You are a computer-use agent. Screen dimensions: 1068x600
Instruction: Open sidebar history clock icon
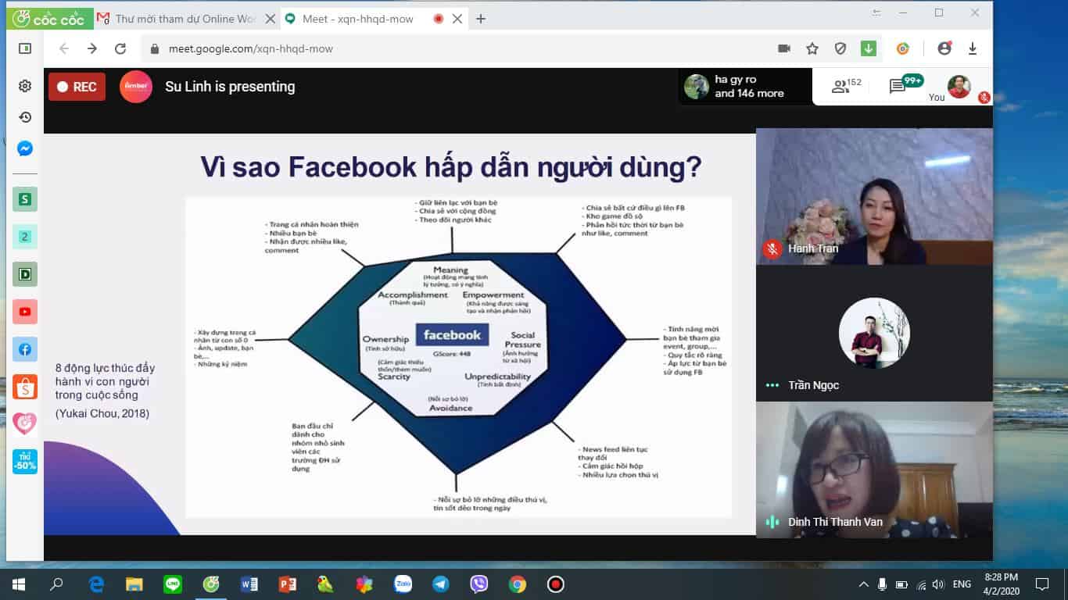[25, 117]
